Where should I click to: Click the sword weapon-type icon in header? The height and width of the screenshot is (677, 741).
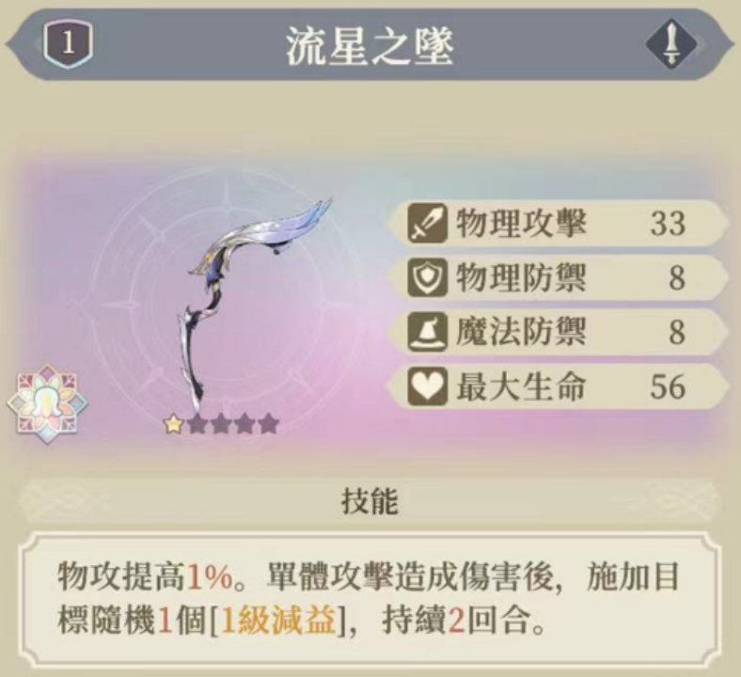tap(671, 44)
